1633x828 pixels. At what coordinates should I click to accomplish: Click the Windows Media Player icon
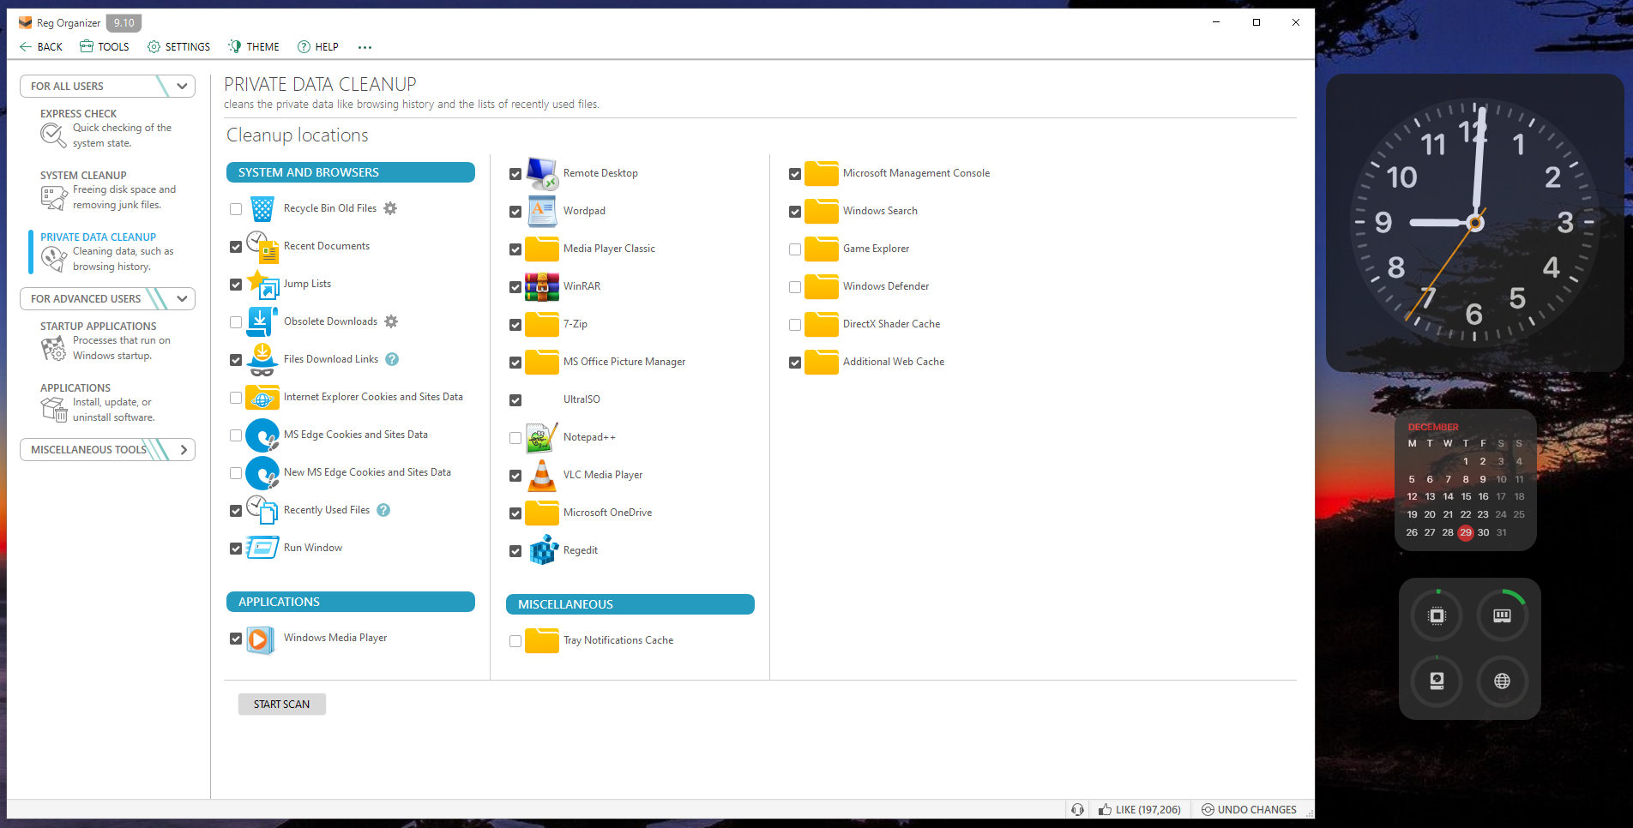(x=260, y=639)
